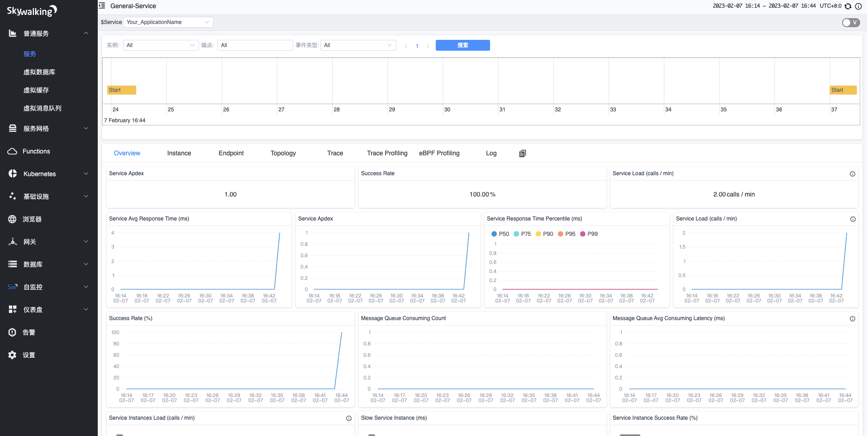Screen dimensions: 867x436
Task: Click the sidebar collapse icon beside General-Service
Action: [102, 6]
